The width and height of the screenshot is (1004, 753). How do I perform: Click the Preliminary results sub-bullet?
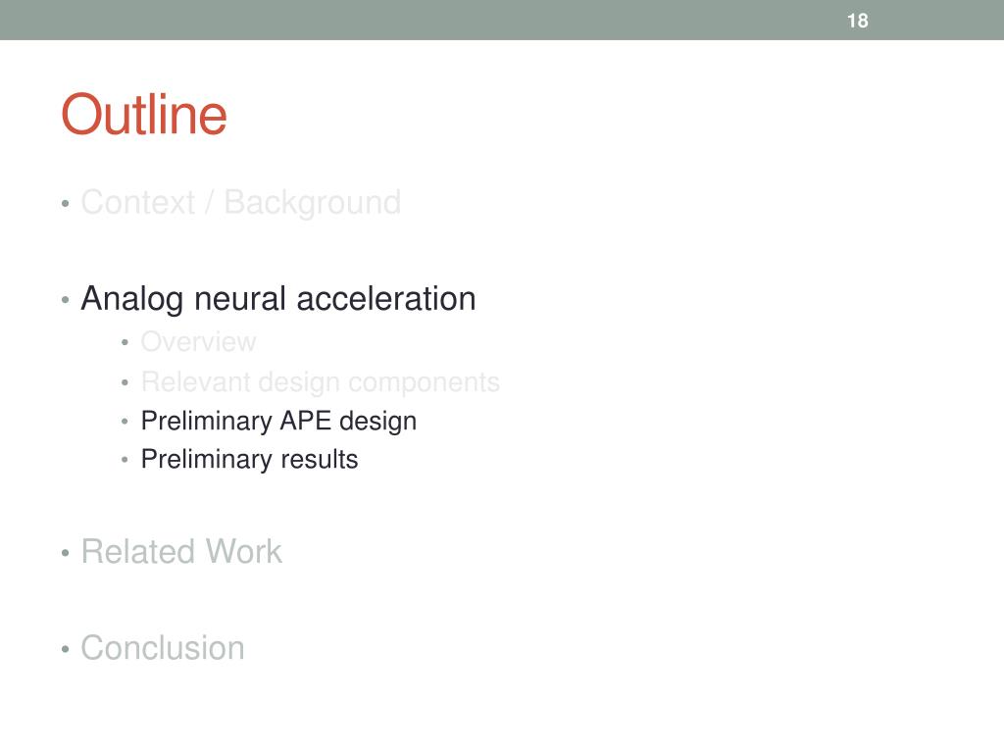pyautogui.click(x=249, y=459)
